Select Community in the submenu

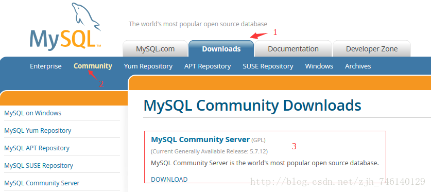point(93,66)
